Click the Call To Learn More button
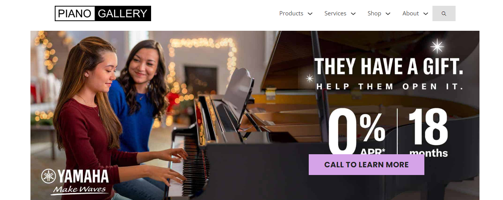Viewport: 503px width, 200px height. (x=367, y=165)
